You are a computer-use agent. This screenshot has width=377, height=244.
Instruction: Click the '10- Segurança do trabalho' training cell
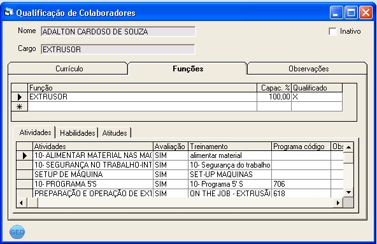(x=230, y=165)
